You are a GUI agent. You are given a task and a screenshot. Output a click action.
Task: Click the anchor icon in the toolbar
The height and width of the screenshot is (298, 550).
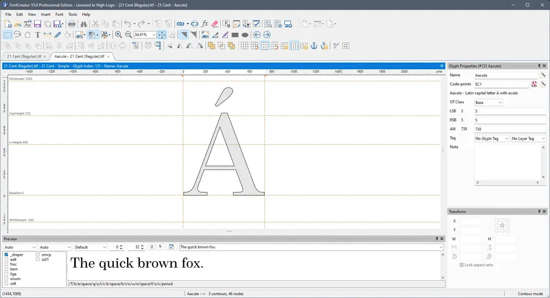(314, 46)
